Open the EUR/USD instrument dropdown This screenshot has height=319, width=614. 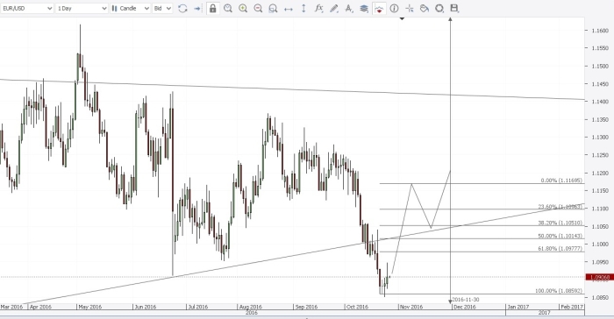click(27, 8)
